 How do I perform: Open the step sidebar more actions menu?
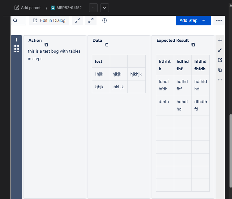220,80
